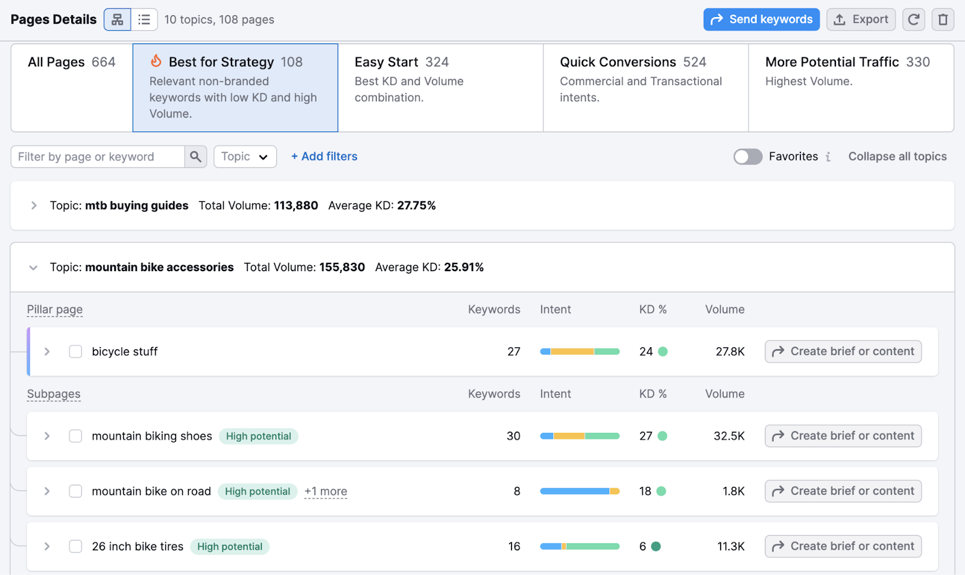Select the list view icon
The height and width of the screenshot is (575, 965).
(x=145, y=19)
